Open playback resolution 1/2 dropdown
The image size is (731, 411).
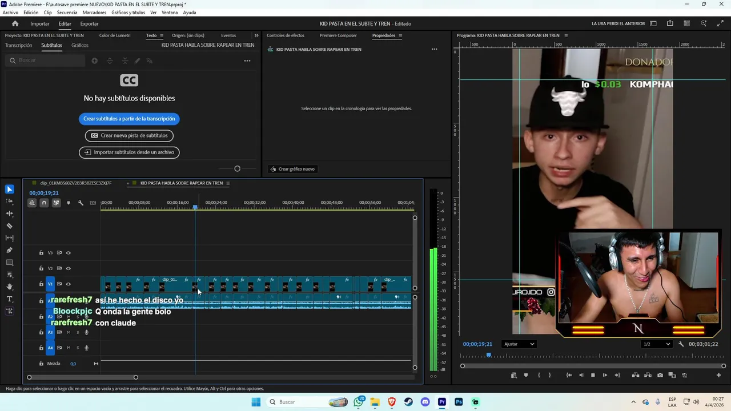657,344
